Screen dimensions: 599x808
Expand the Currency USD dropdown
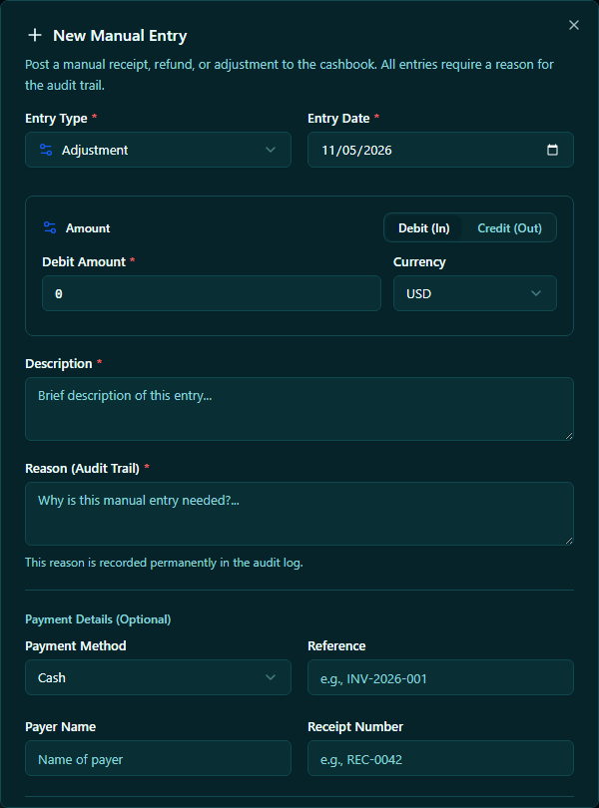[474, 293]
